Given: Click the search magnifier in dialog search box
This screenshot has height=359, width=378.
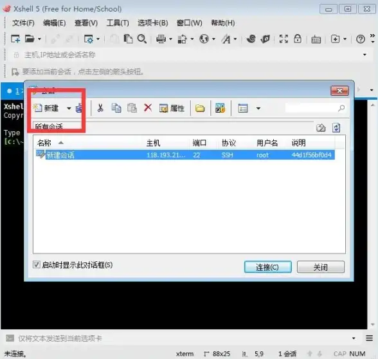Looking at the screenshot, I should click(341, 108).
